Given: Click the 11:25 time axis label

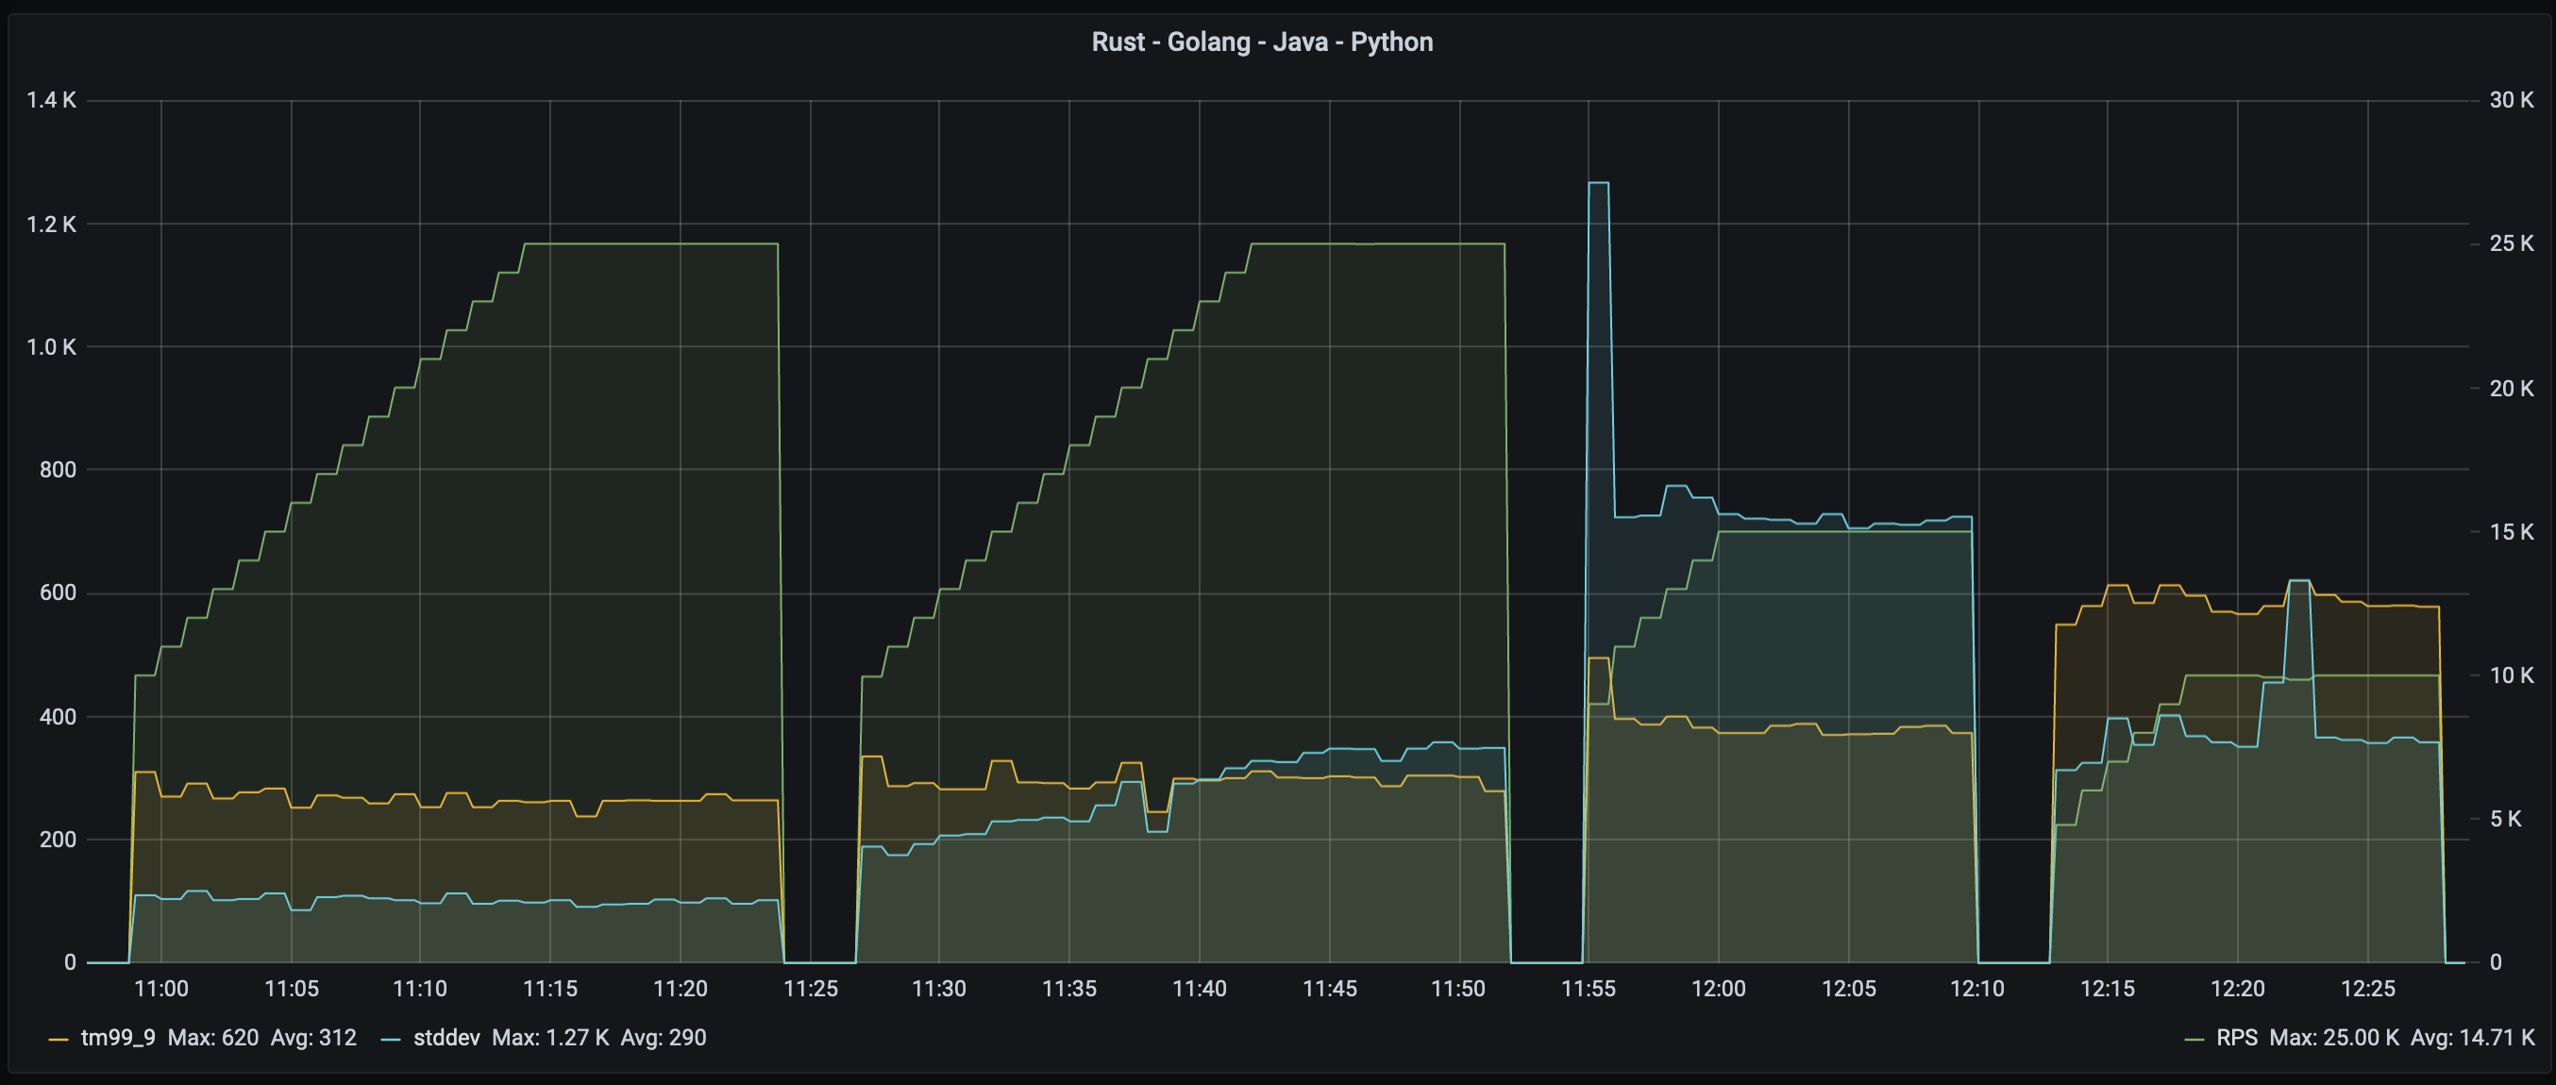Looking at the screenshot, I should click(810, 988).
